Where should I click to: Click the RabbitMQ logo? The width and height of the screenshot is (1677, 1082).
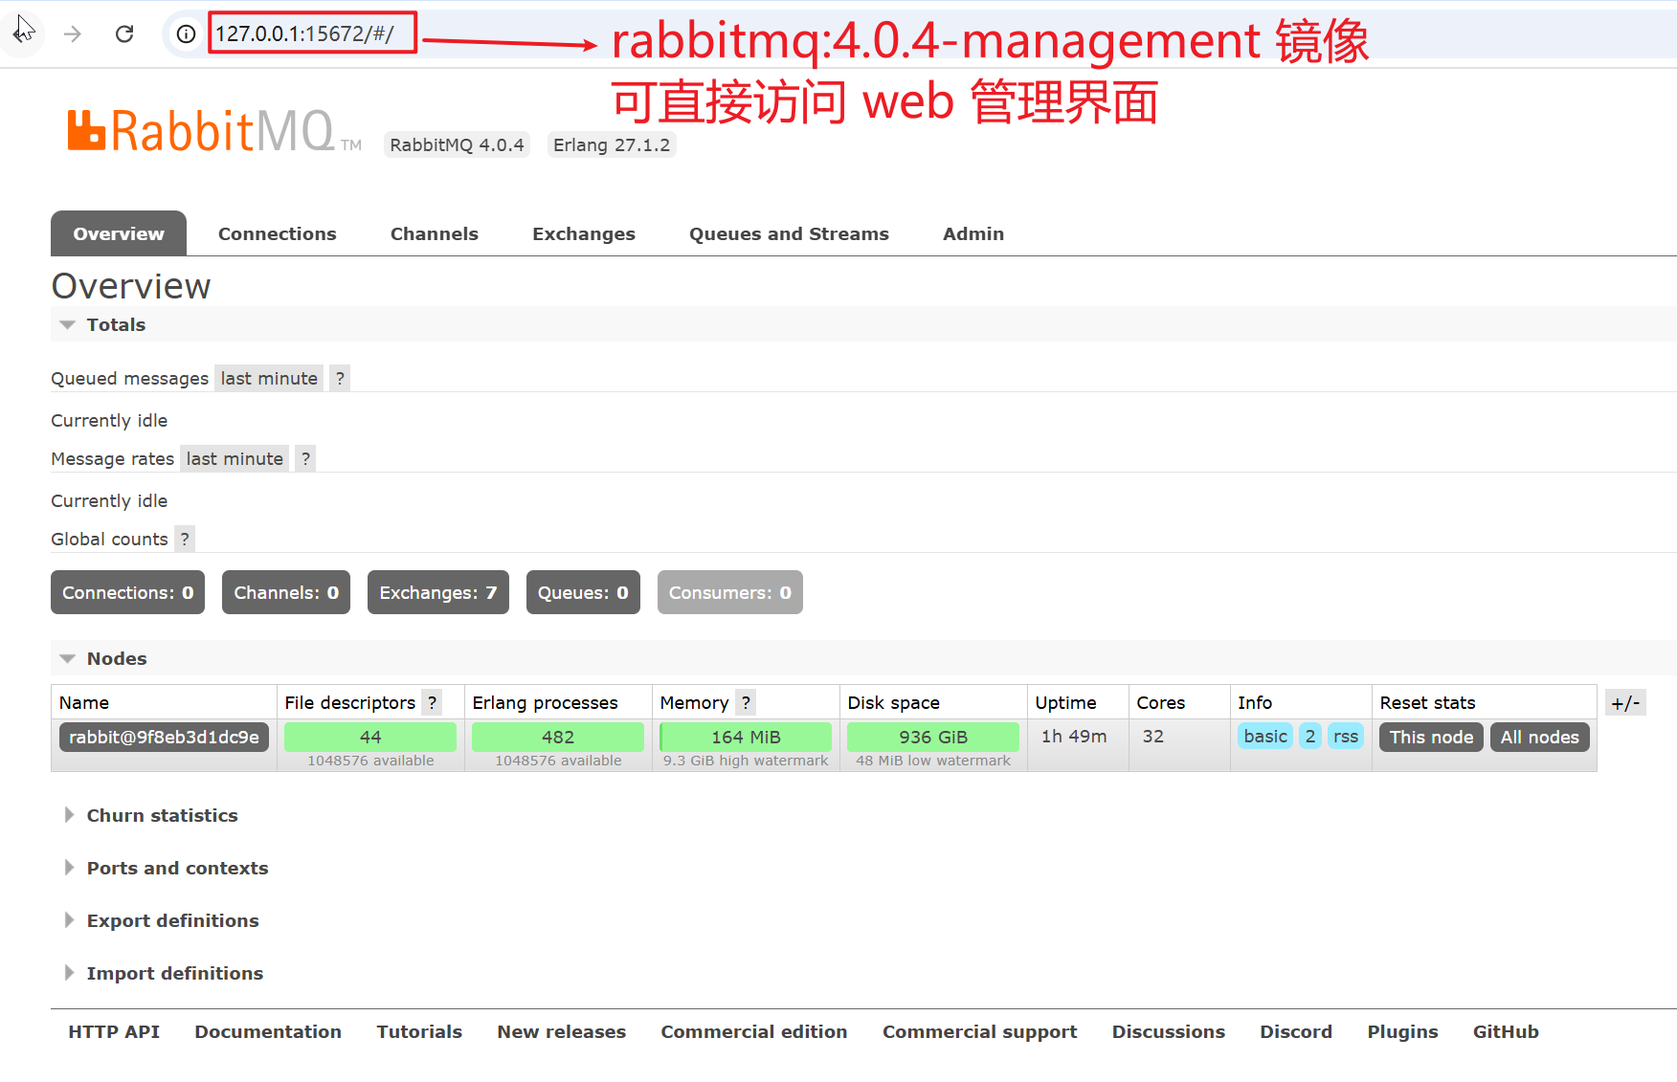(214, 130)
